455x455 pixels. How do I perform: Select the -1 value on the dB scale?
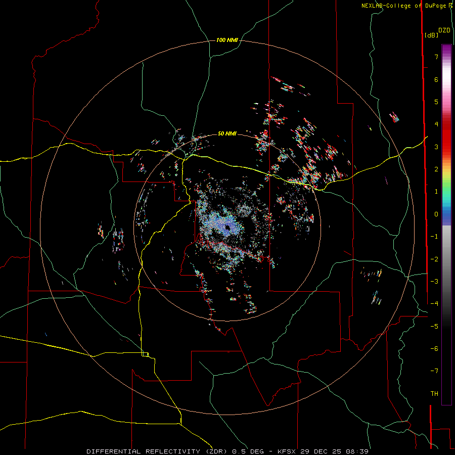point(434,237)
